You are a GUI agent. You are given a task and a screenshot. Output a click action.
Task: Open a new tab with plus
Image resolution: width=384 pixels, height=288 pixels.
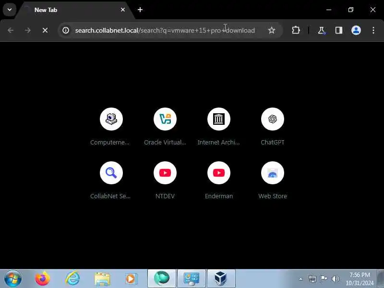(x=140, y=10)
